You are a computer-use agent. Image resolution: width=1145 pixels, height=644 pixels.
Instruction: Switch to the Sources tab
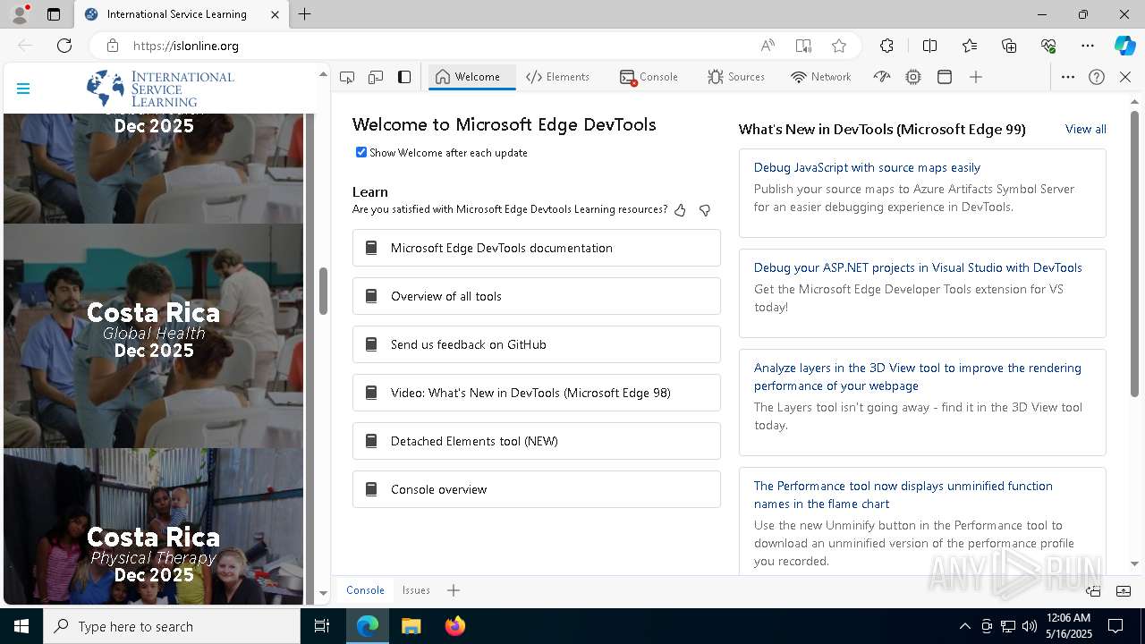[x=736, y=77]
